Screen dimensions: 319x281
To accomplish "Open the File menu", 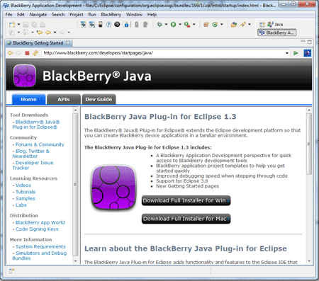I will tap(9, 15).
